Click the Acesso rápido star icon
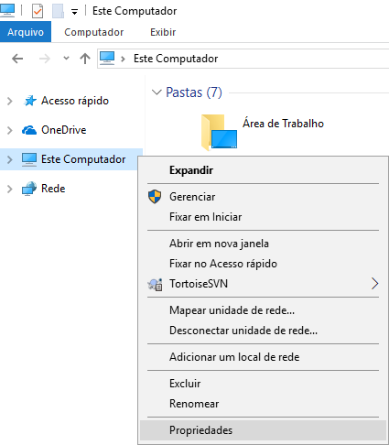The image size is (389, 445). click(x=30, y=101)
